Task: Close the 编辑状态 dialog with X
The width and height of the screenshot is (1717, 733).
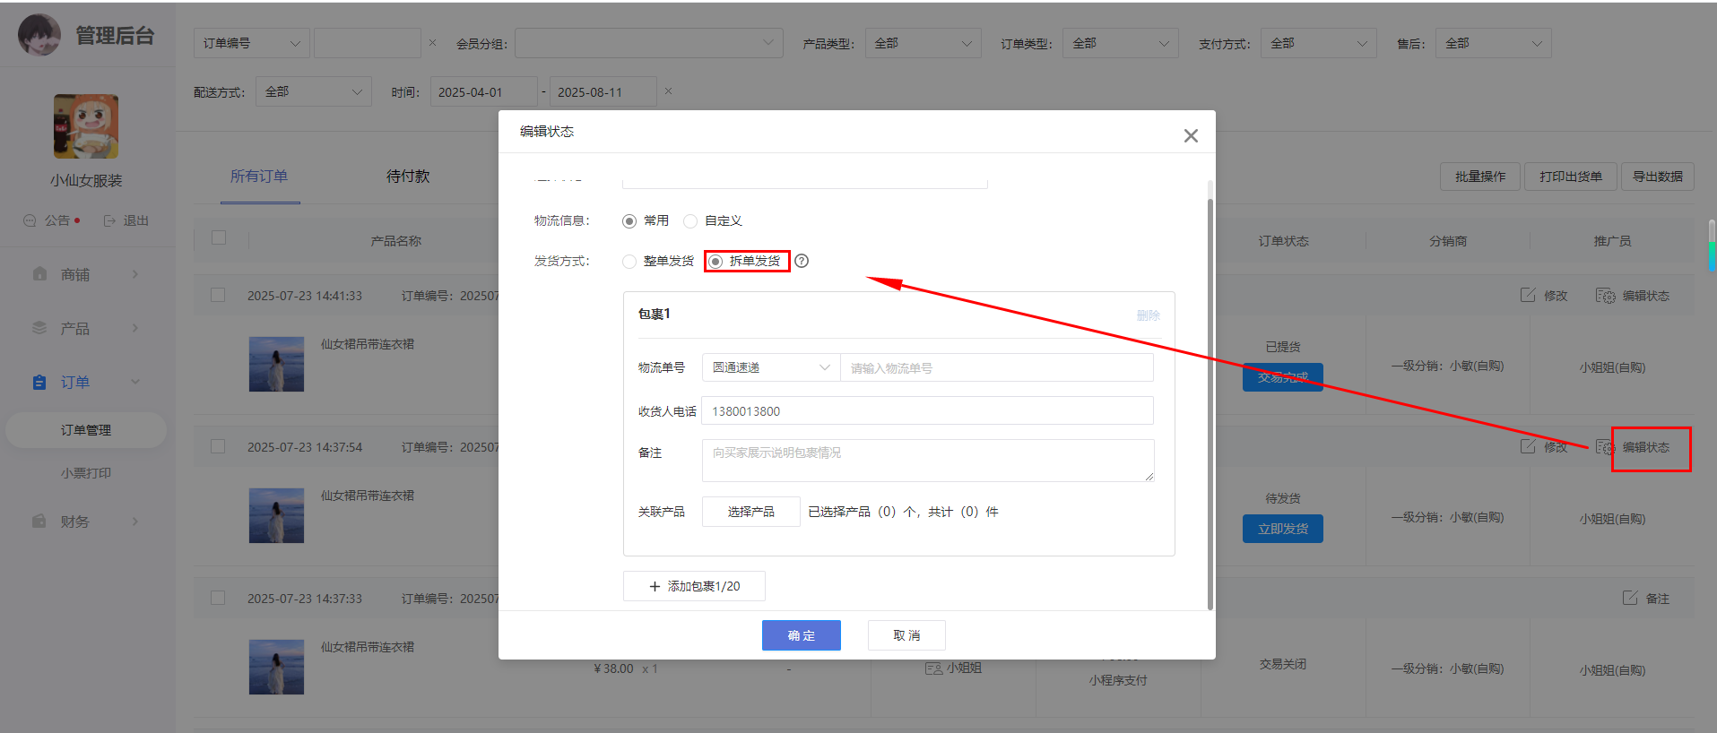Action: click(1190, 136)
